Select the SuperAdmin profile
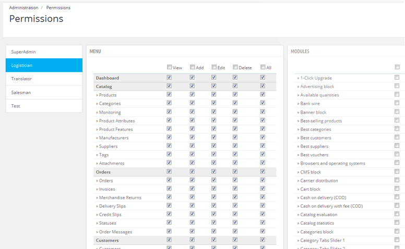Screen dimensions: 405x249 coord(44,52)
